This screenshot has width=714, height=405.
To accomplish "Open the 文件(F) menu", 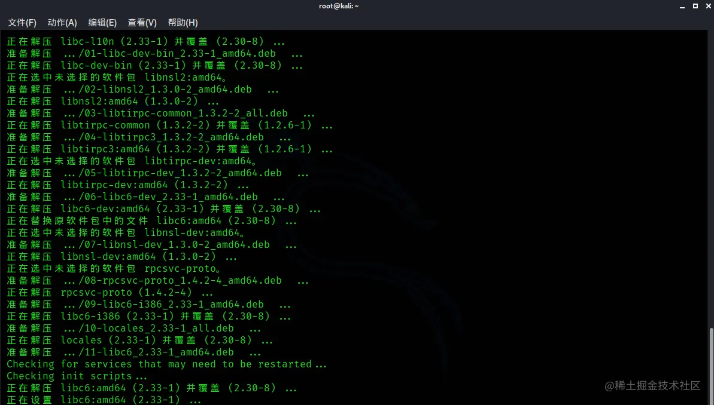I will [x=22, y=22].
